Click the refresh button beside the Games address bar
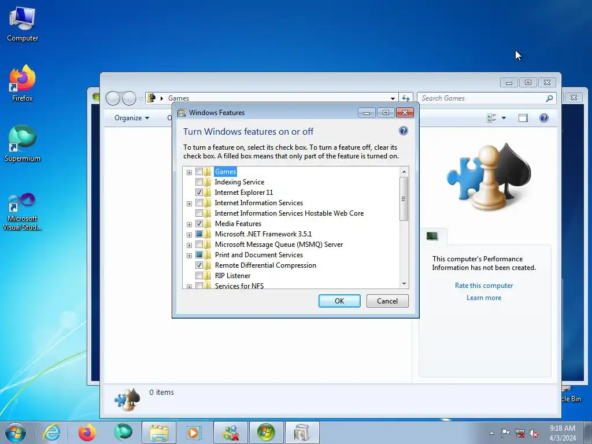 pos(406,98)
